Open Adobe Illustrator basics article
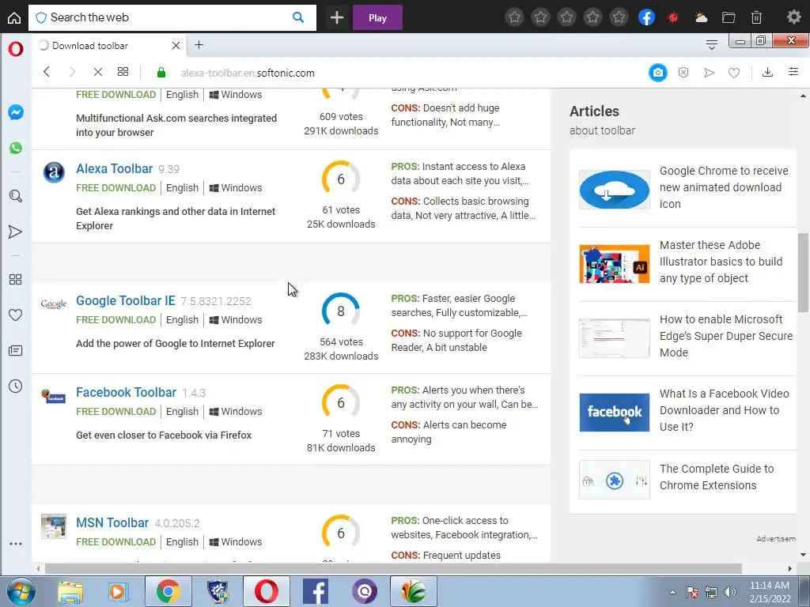The width and height of the screenshot is (810, 607). (x=721, y=262)
